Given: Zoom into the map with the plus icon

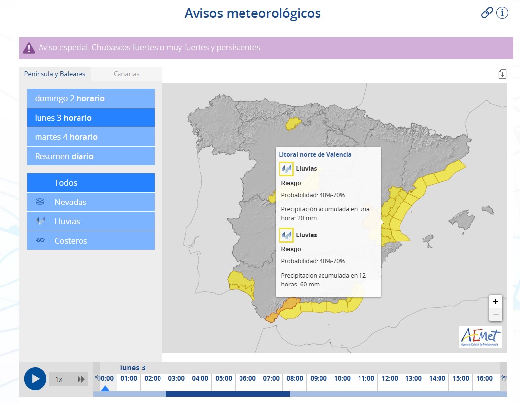Looking at the screenshot, I should click(x=495, y=301).
